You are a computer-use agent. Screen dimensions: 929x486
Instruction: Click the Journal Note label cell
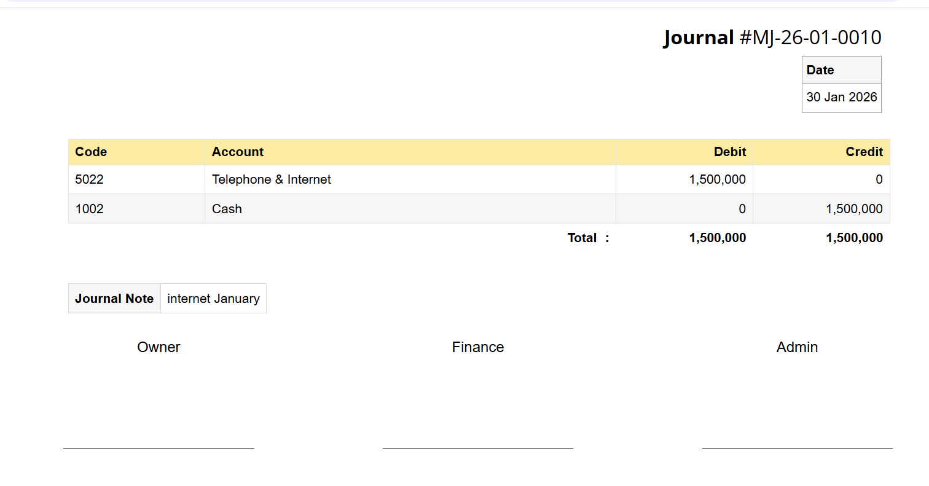pyautogui.click(x=114, y=299)
